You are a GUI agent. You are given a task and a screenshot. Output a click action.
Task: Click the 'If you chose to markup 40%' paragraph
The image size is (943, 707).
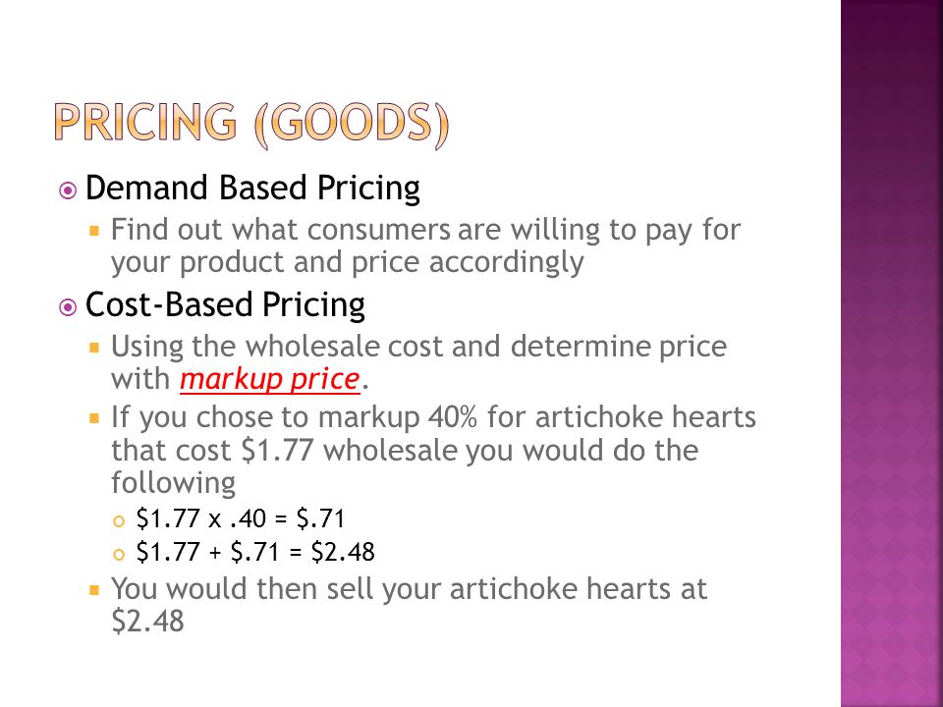coord(433,450)
